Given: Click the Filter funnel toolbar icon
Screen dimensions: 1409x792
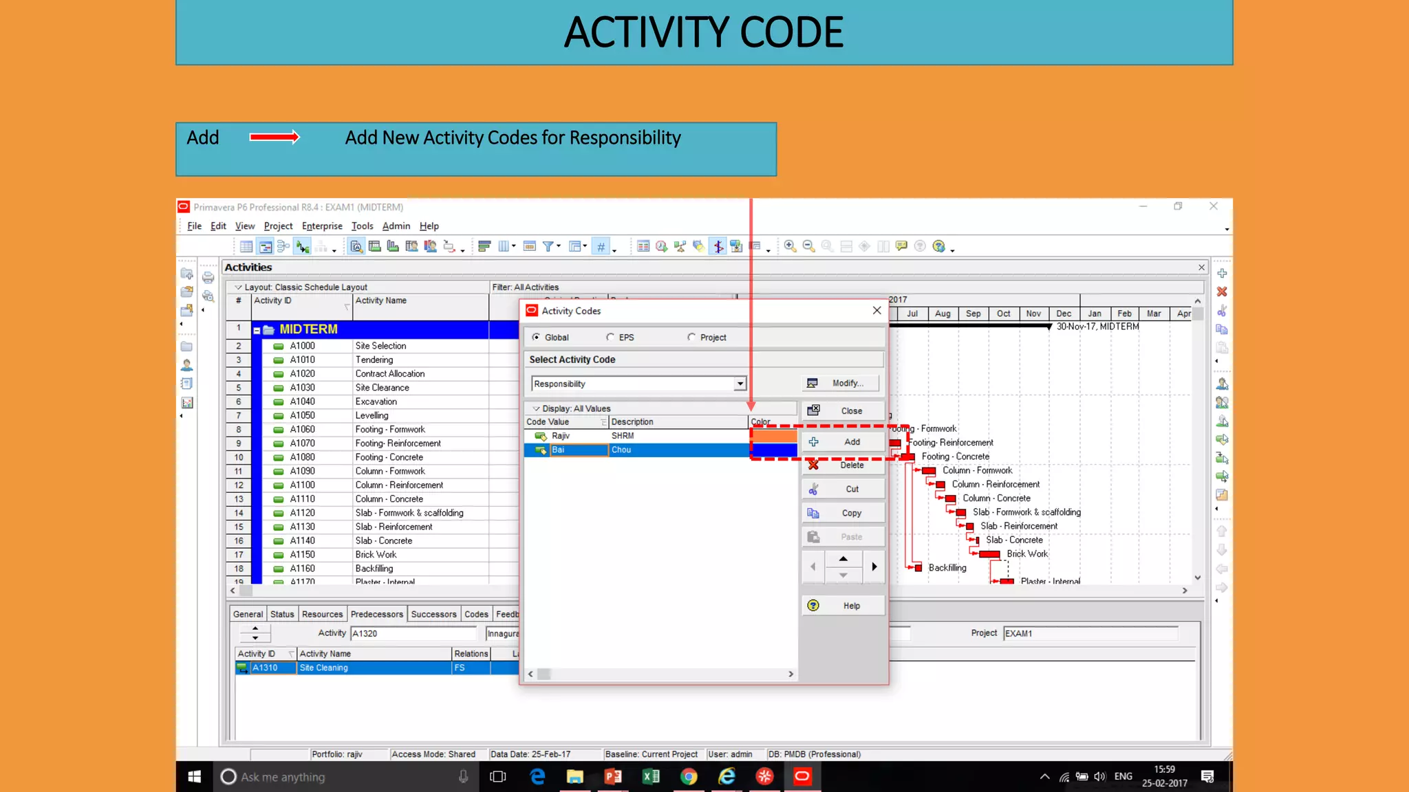Looking at the screenshot, I should click(548, 246).
